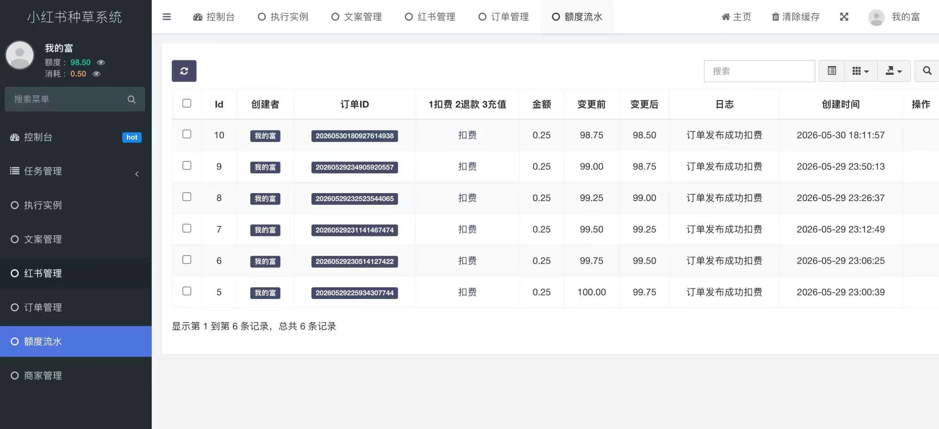Click order ID badge 20260529225934307744

354,292
